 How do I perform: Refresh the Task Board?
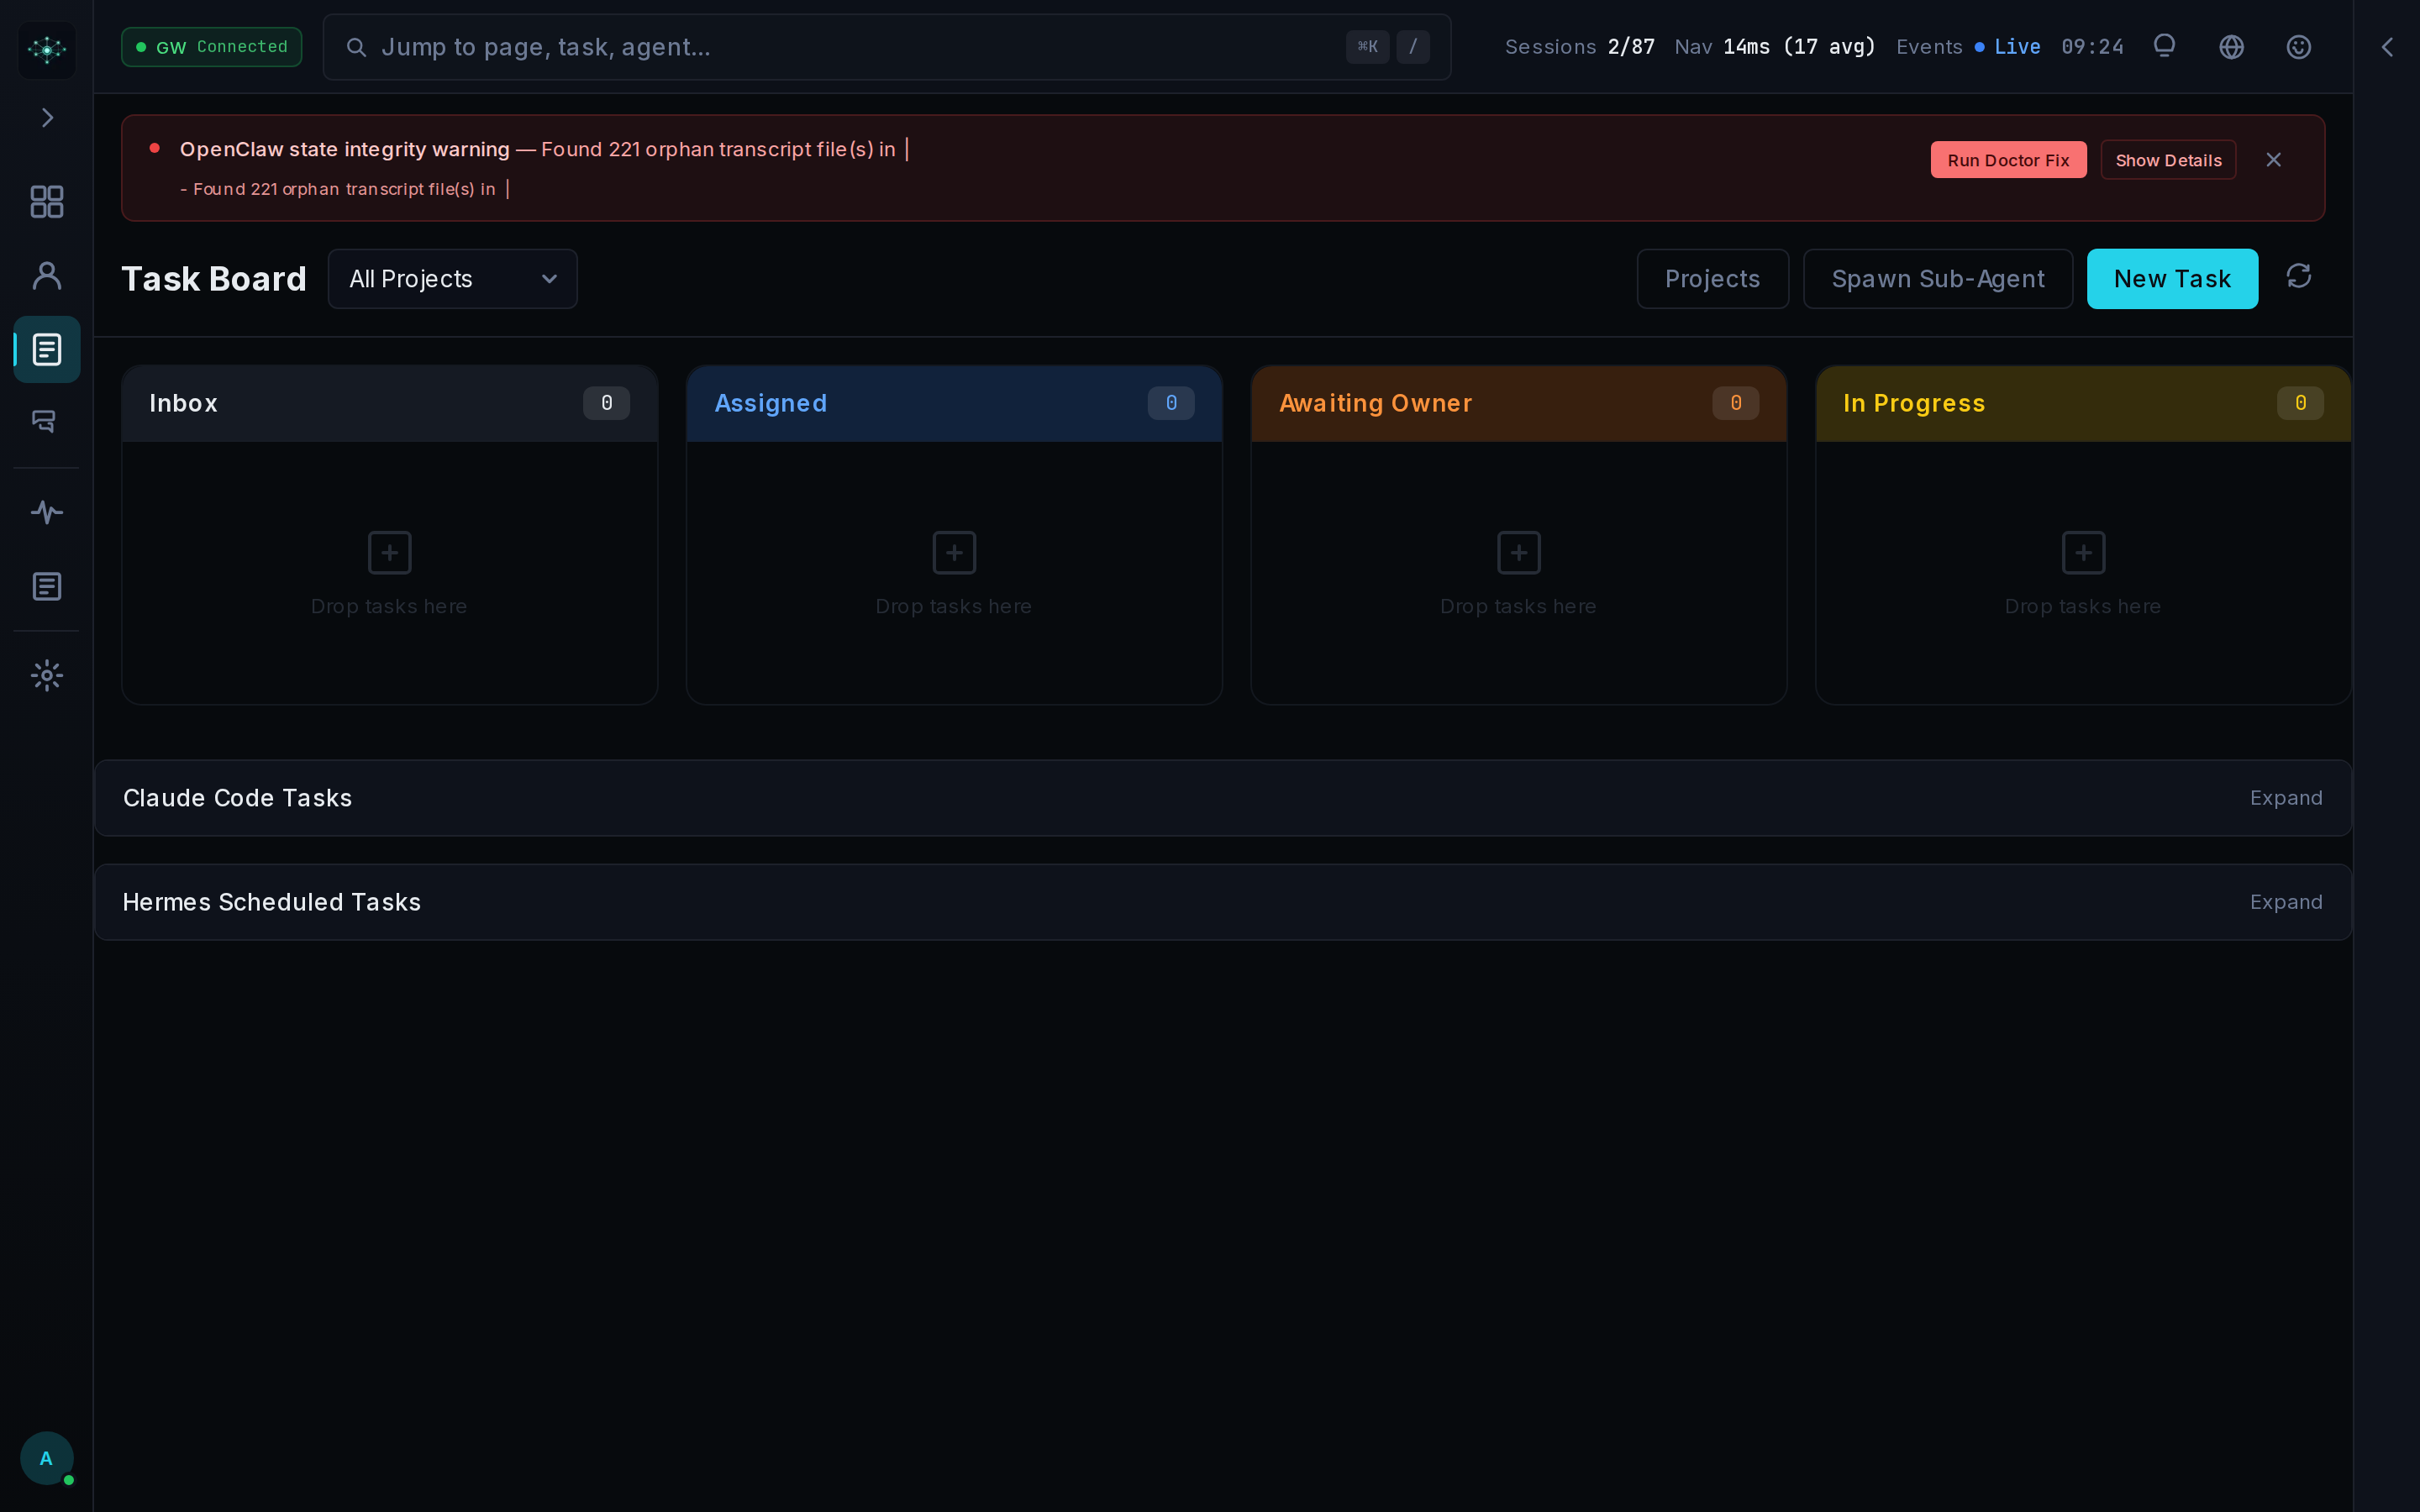pos(2297,278)
